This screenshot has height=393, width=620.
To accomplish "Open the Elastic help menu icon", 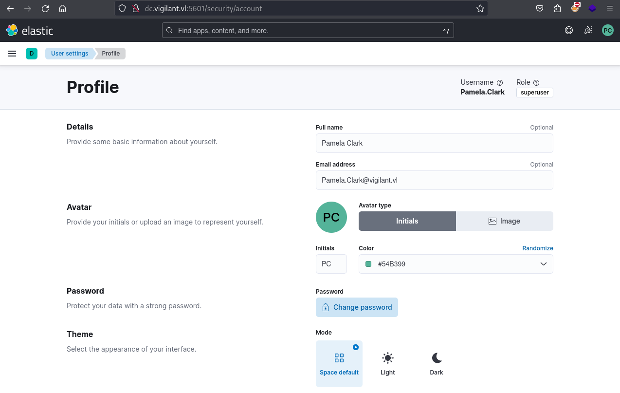I will (569, 30).
